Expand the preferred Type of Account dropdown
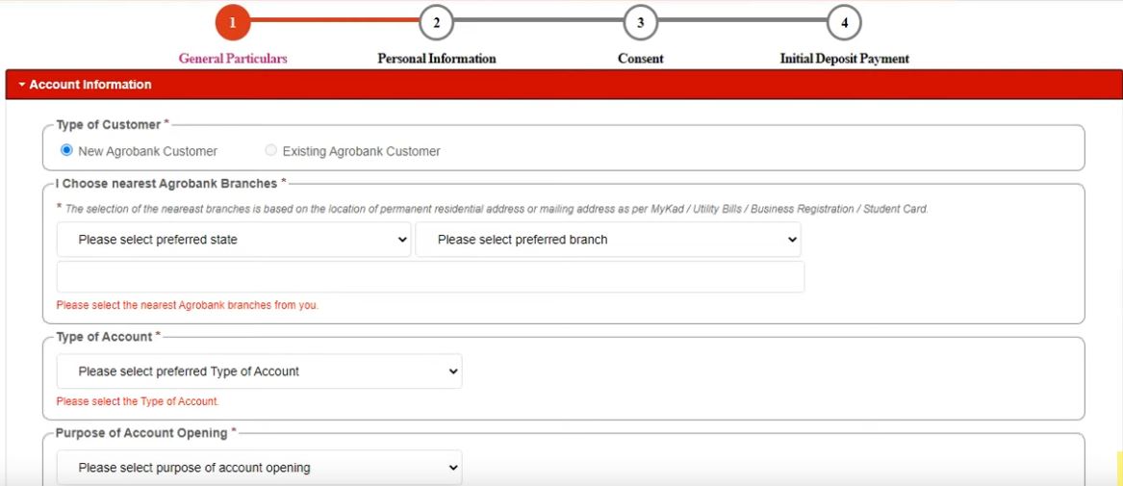 pos(259,371)
